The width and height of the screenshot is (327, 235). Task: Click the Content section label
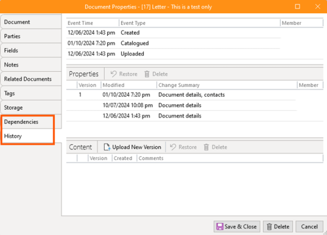tap(80, 147)
